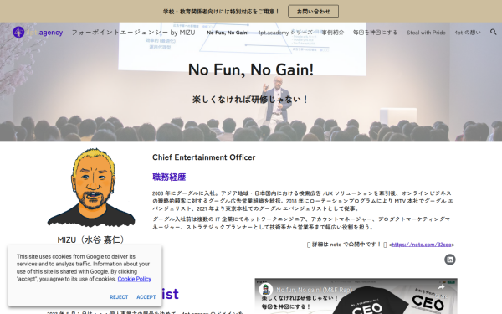The image size is (502, 314).
Task: Open the No Fun, No Gain! nav item
Action: tap(228, 33)
